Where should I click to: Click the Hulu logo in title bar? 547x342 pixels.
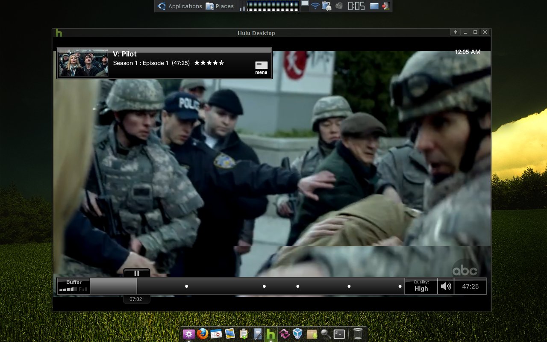tap(59, 33)
